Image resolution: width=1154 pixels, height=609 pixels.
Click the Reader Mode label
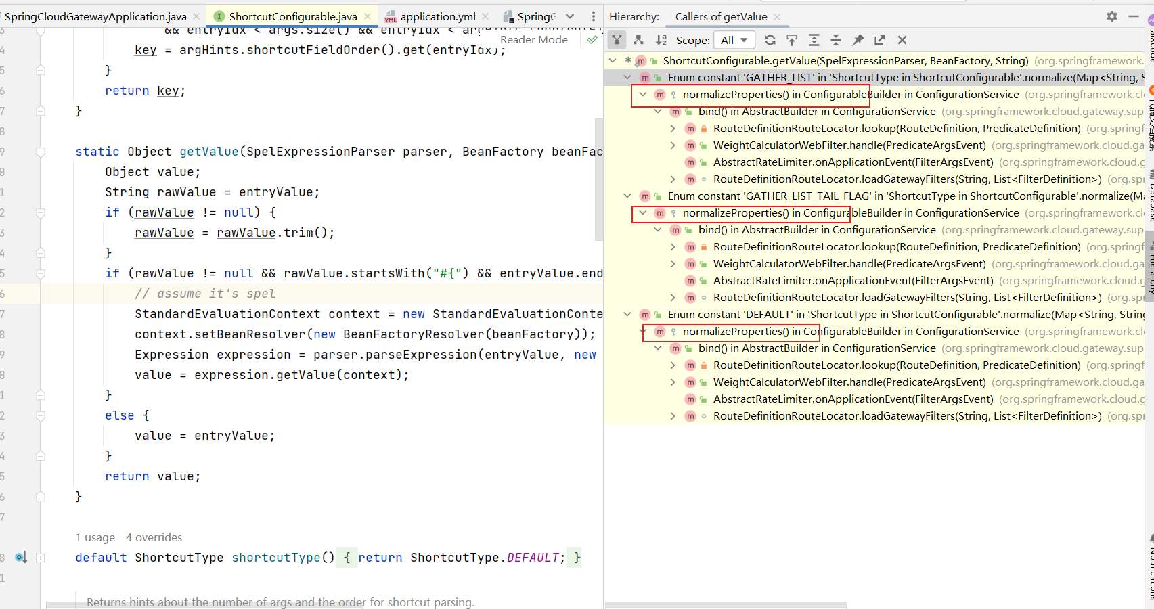533,39
